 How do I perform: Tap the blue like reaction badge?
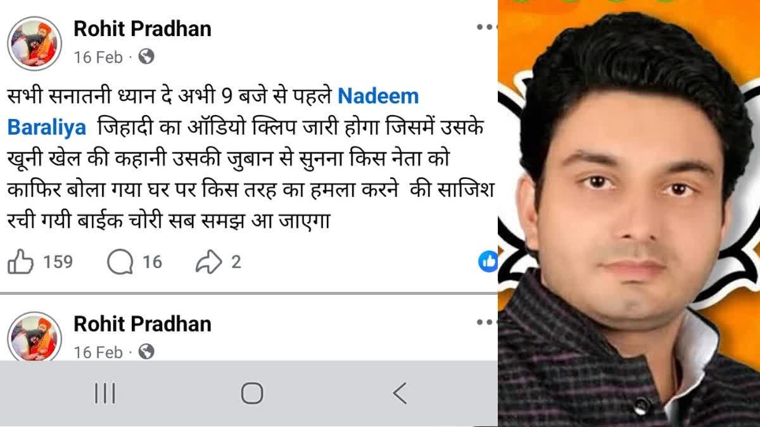488,261
